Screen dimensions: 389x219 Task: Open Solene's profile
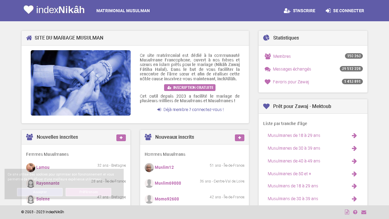43,199
